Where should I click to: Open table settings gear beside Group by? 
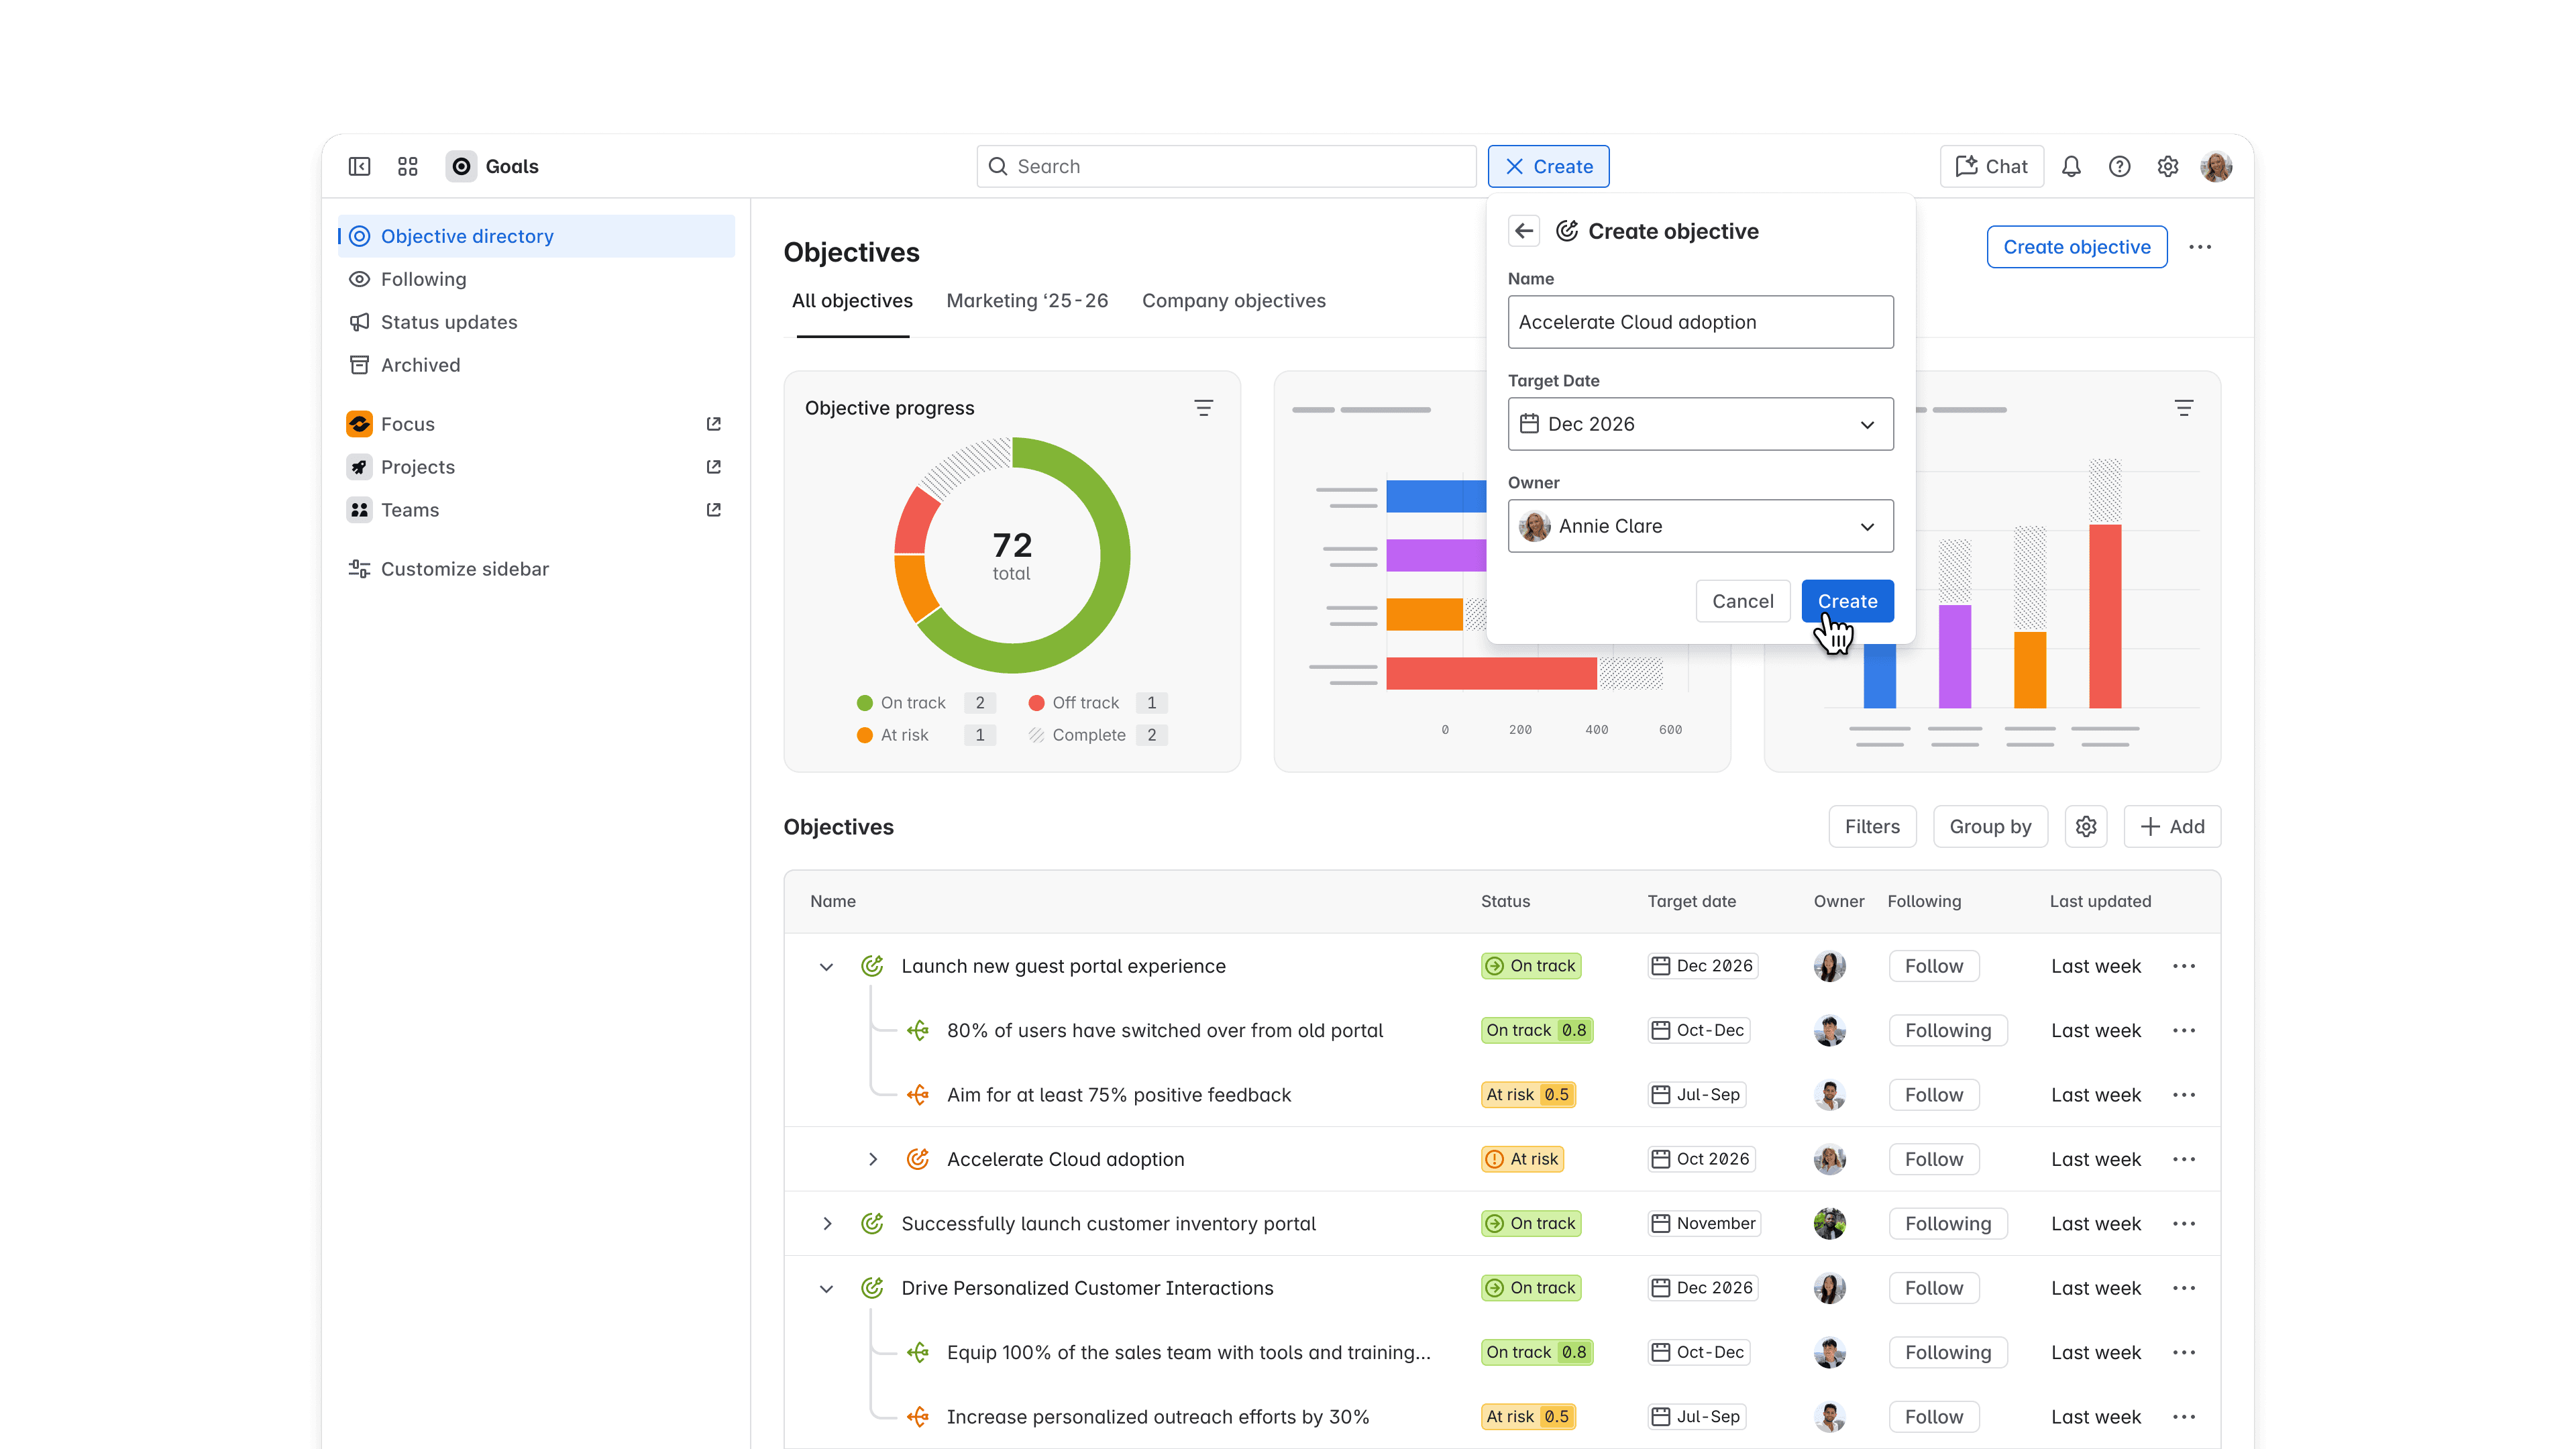[x=2085, y=826]
